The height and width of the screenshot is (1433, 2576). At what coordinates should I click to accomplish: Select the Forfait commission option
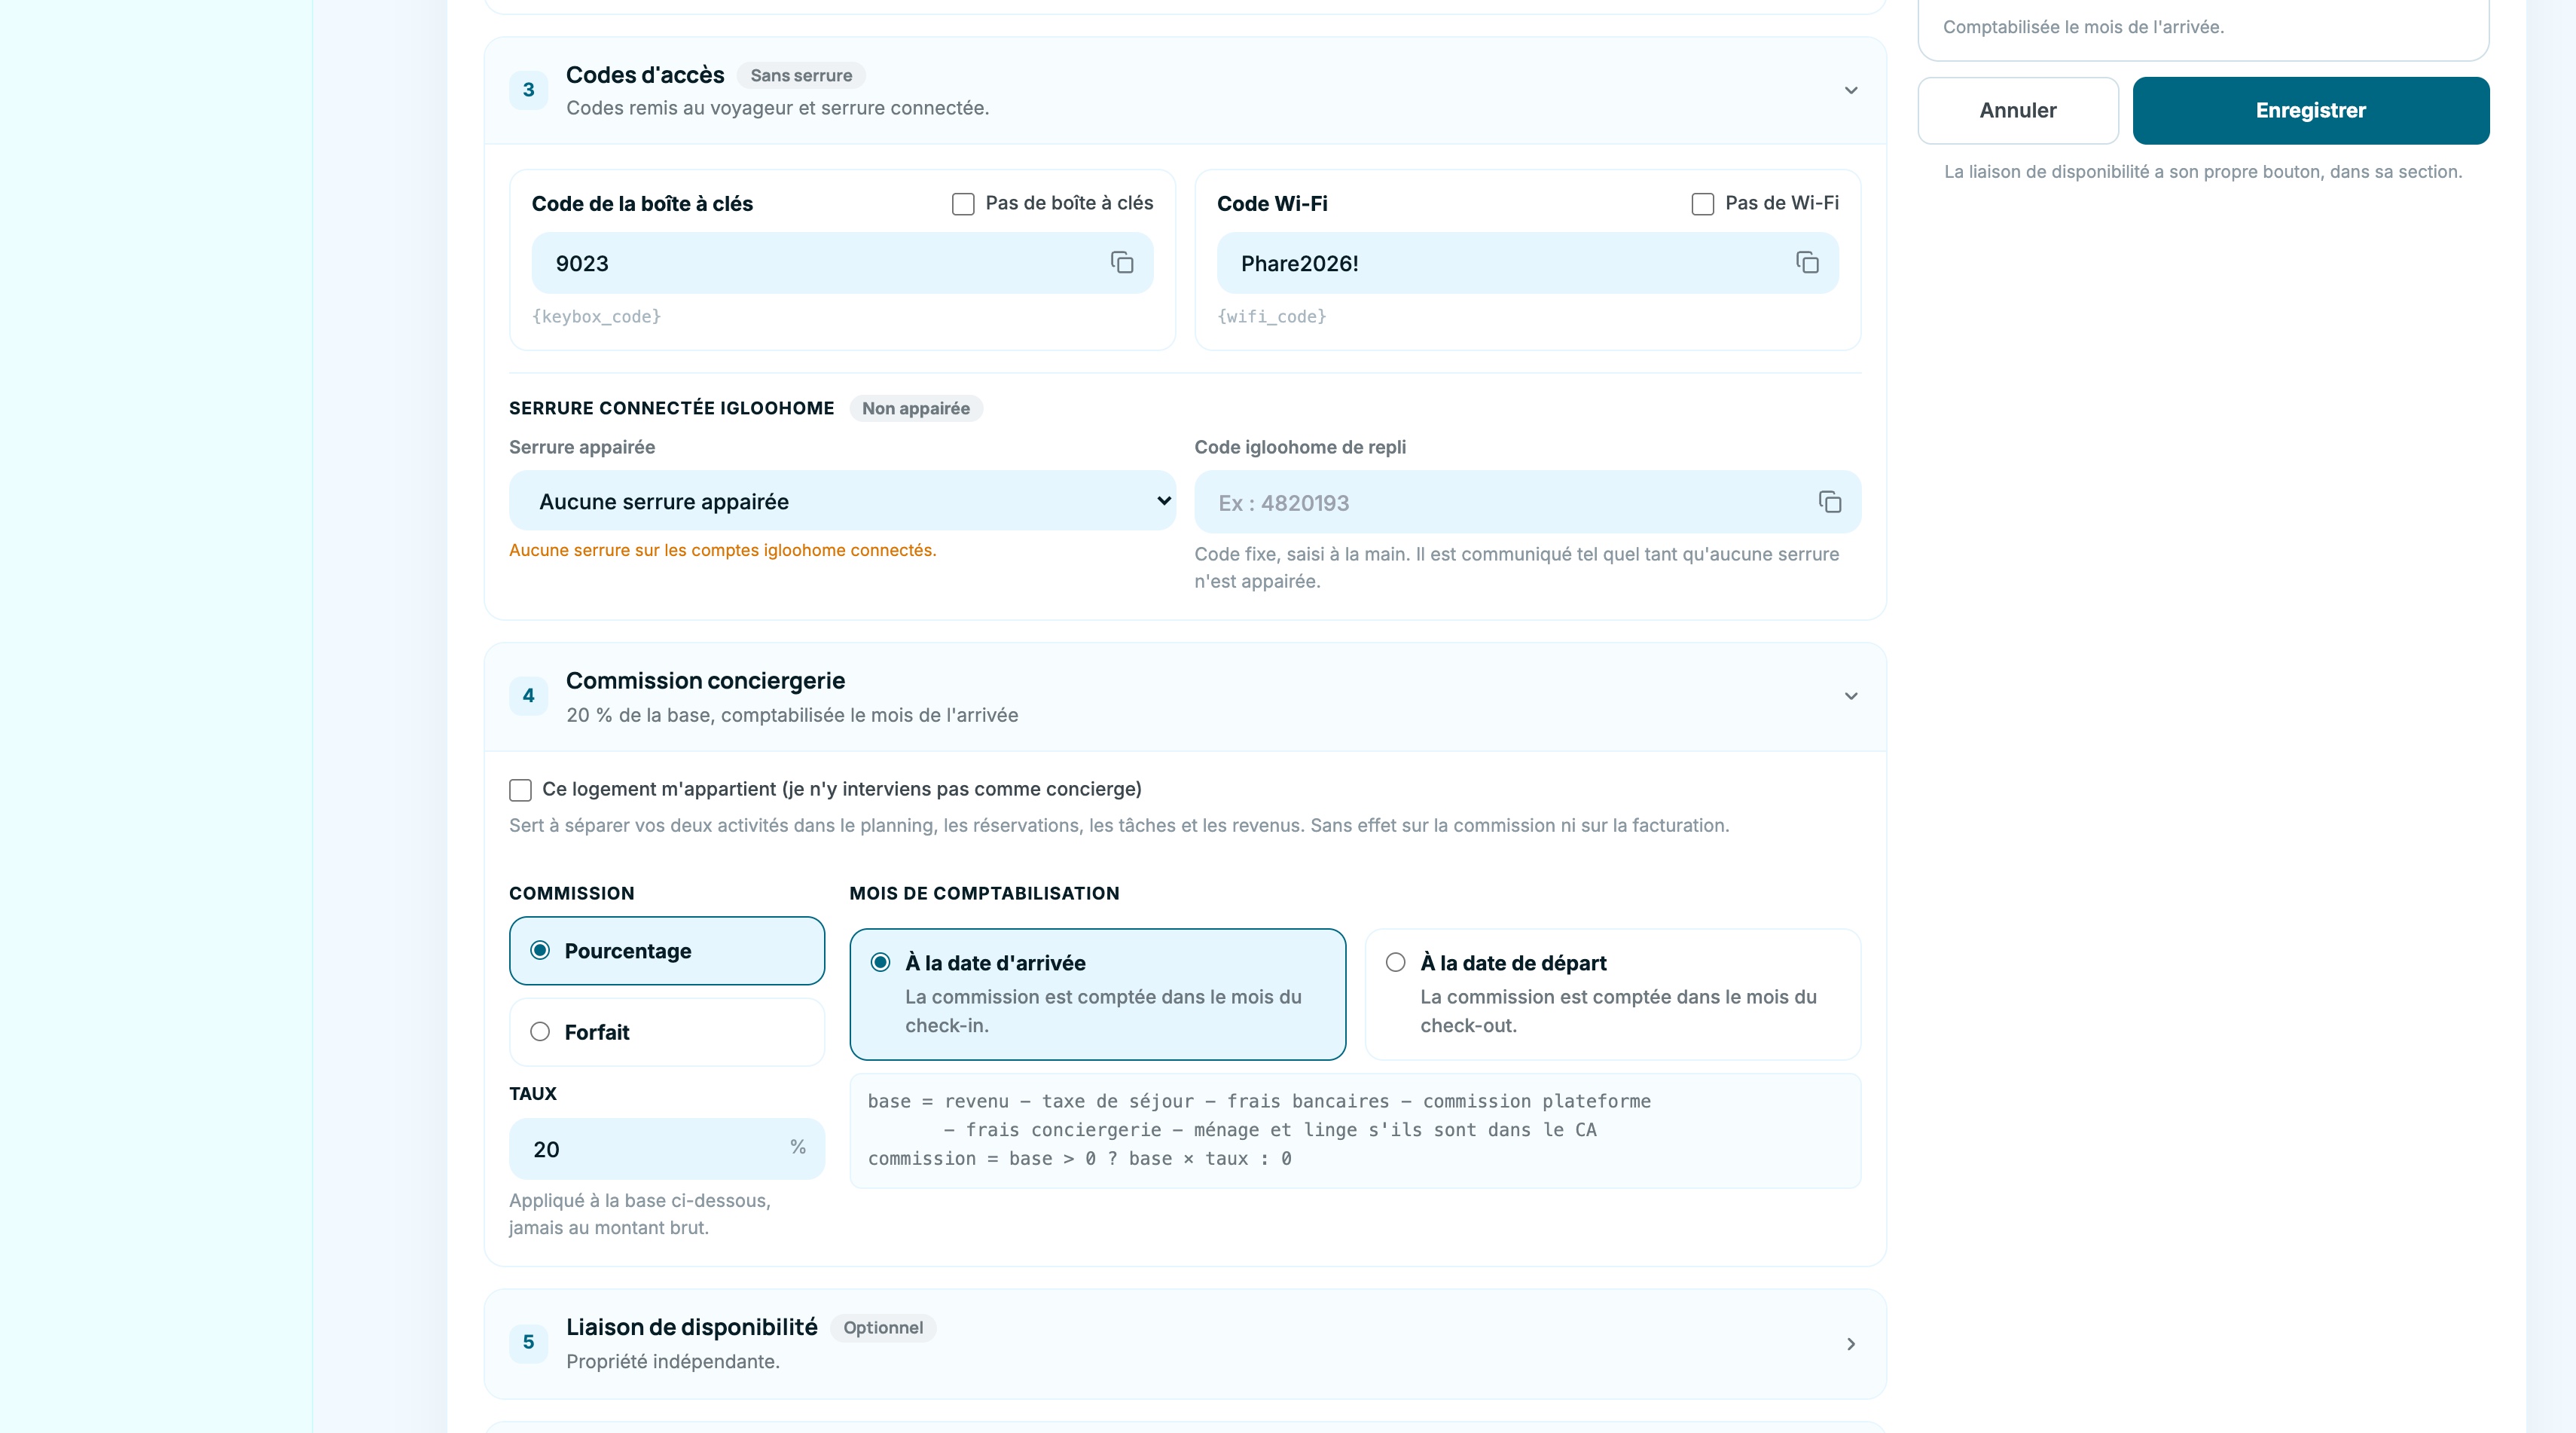coord(667,1032)
